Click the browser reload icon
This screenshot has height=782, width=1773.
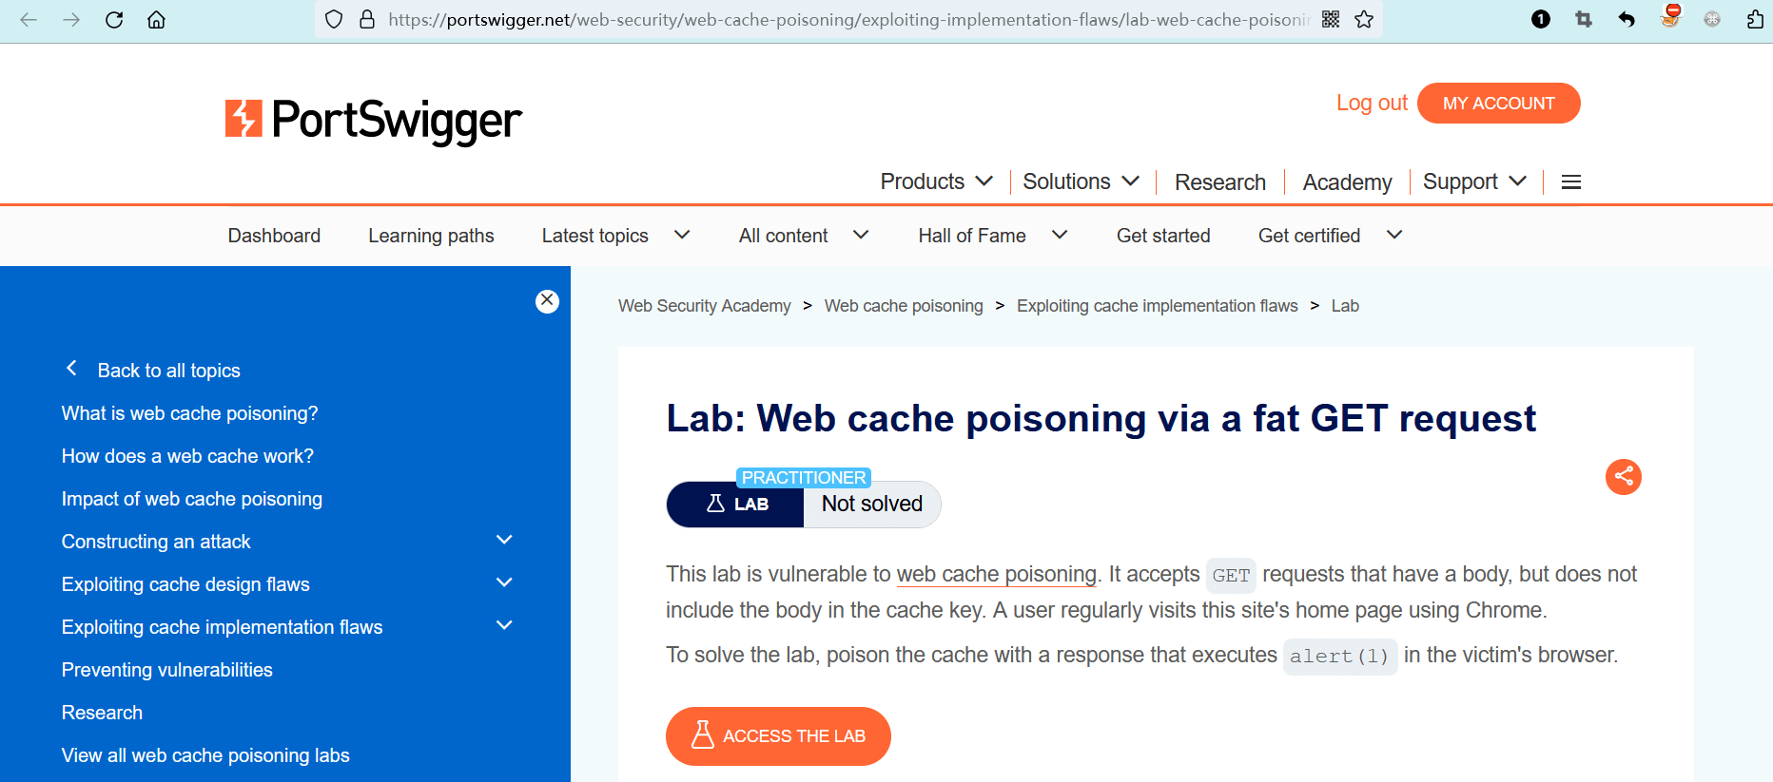click(114, 20)
